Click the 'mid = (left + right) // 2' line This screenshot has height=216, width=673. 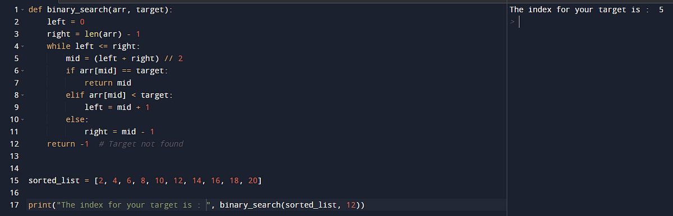click(125, 59)
